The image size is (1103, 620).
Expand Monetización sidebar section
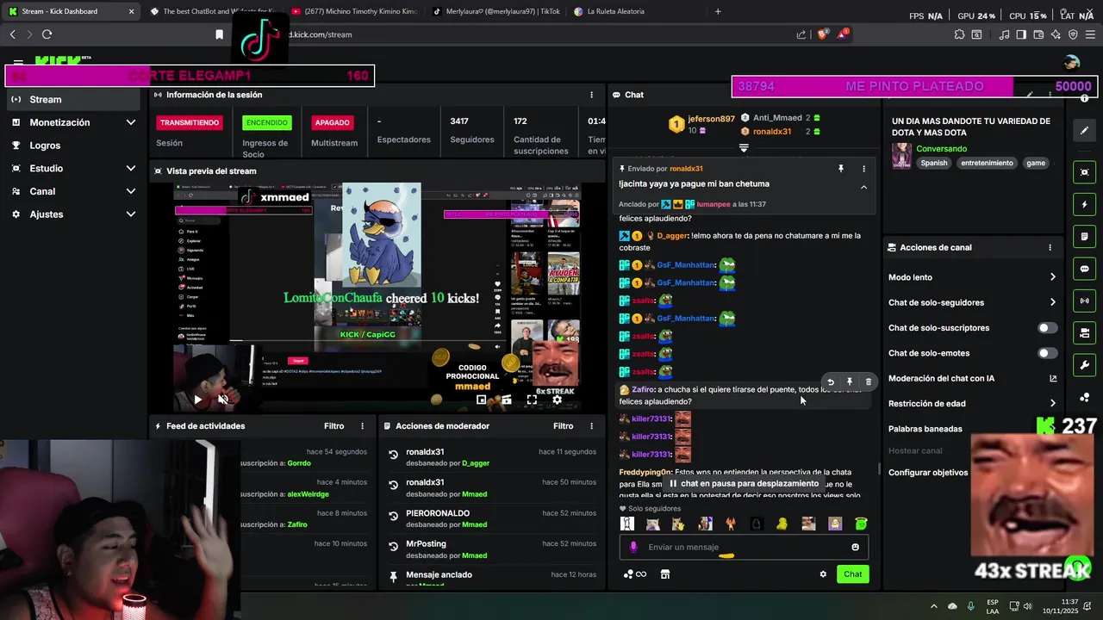tap(130, 122)
